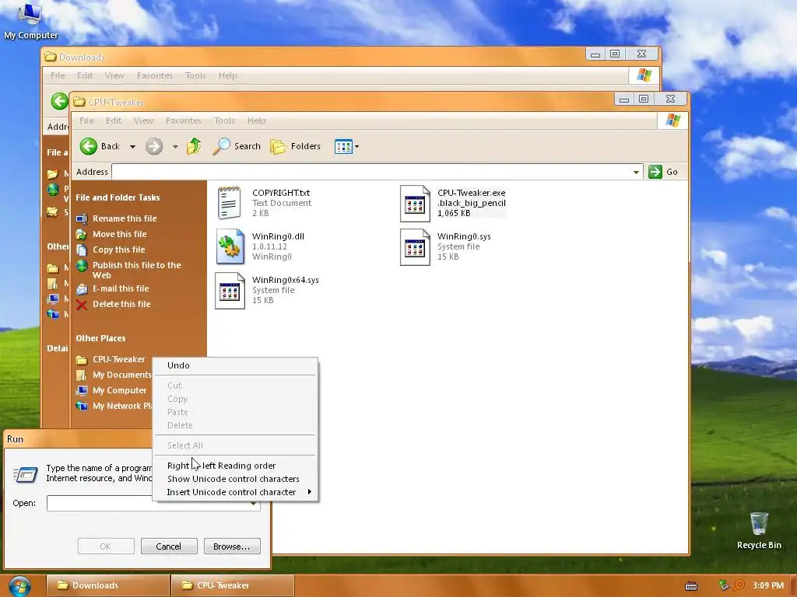Select the WinRing0.dll file icon
This screenshot has height=597, width=797.
[x=230, y=246]
